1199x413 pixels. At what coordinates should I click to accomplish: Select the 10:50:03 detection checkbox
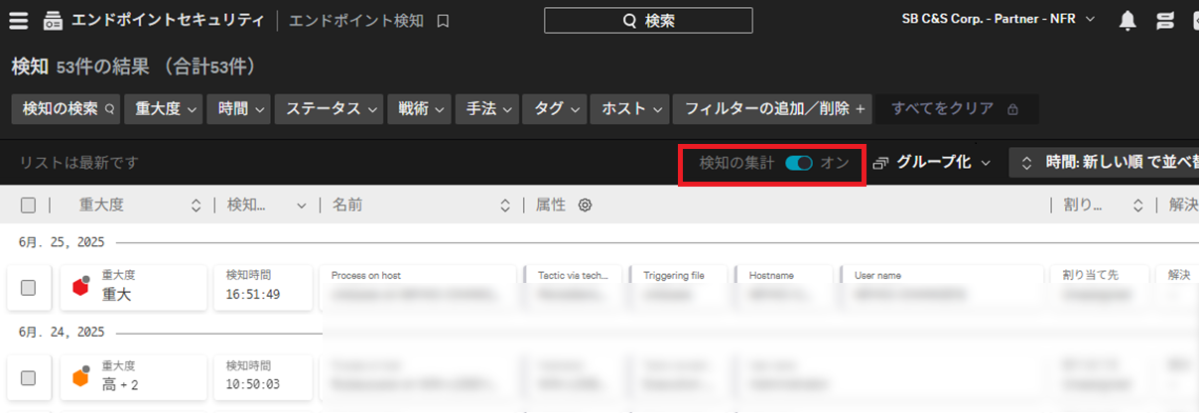pos(28,377)
